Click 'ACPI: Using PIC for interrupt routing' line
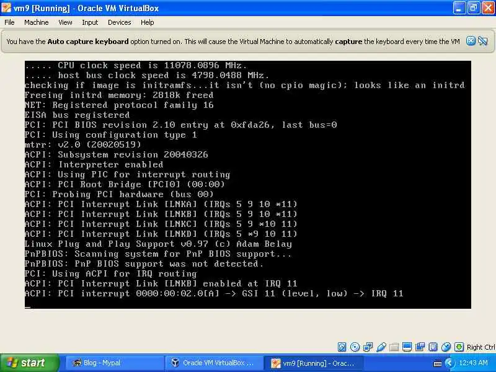496x372 pixels. tap(128, 175)
